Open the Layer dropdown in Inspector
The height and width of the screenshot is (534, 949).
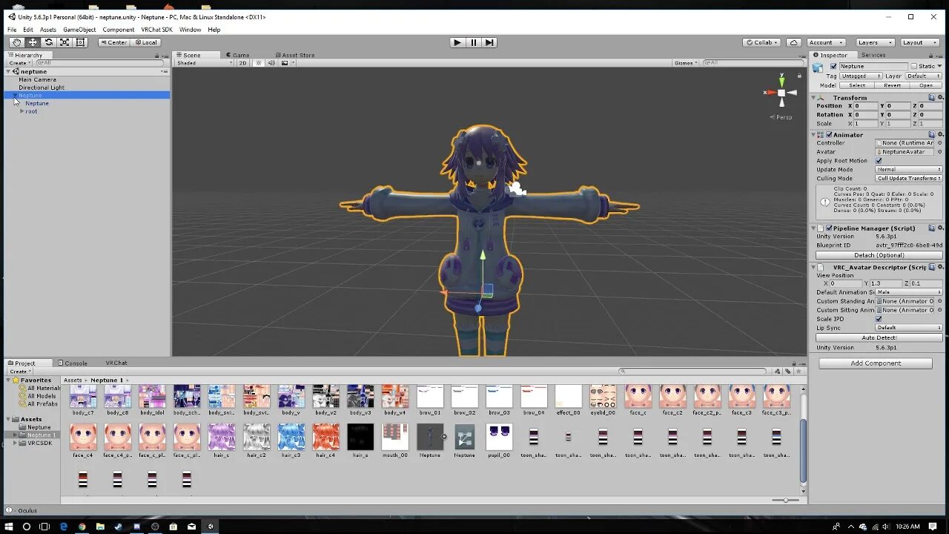[924, 76]
